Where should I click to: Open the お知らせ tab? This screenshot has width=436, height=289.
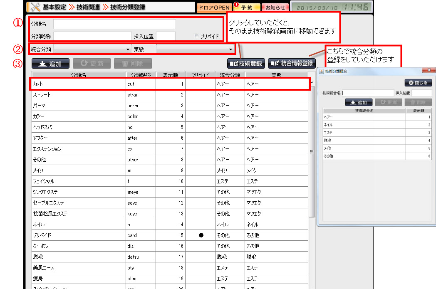(275, 7)
